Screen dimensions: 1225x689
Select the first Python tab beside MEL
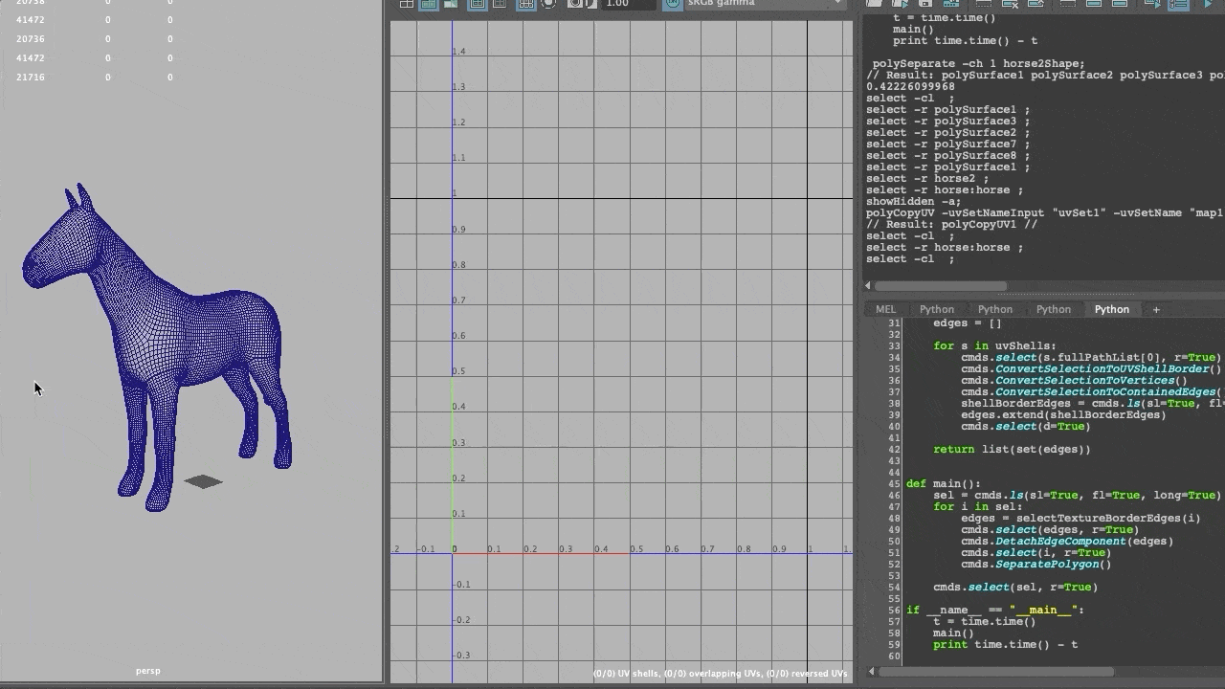click(x=937, y=309)
